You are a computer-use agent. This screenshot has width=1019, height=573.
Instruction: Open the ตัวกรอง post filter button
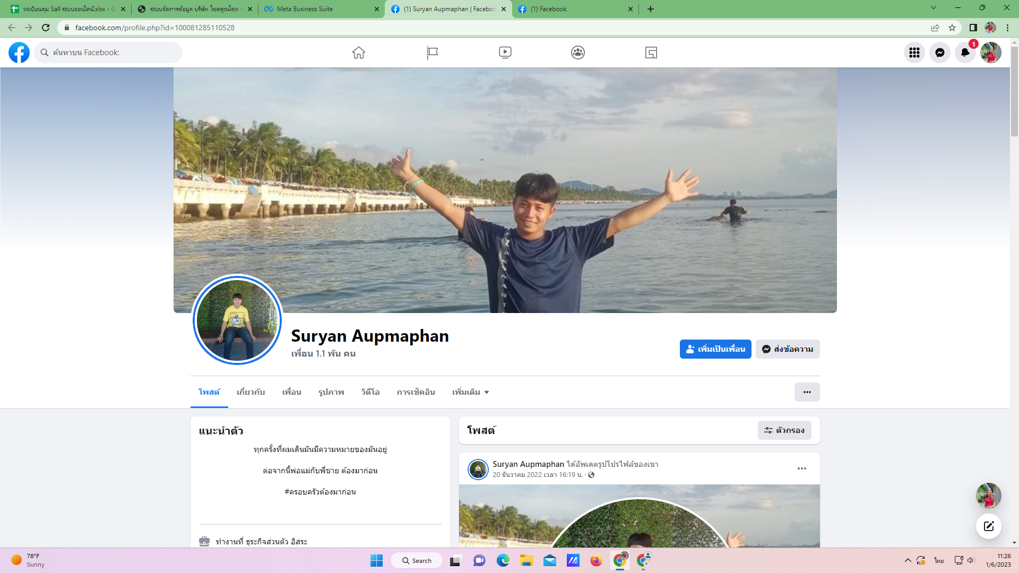click(784, 430)
